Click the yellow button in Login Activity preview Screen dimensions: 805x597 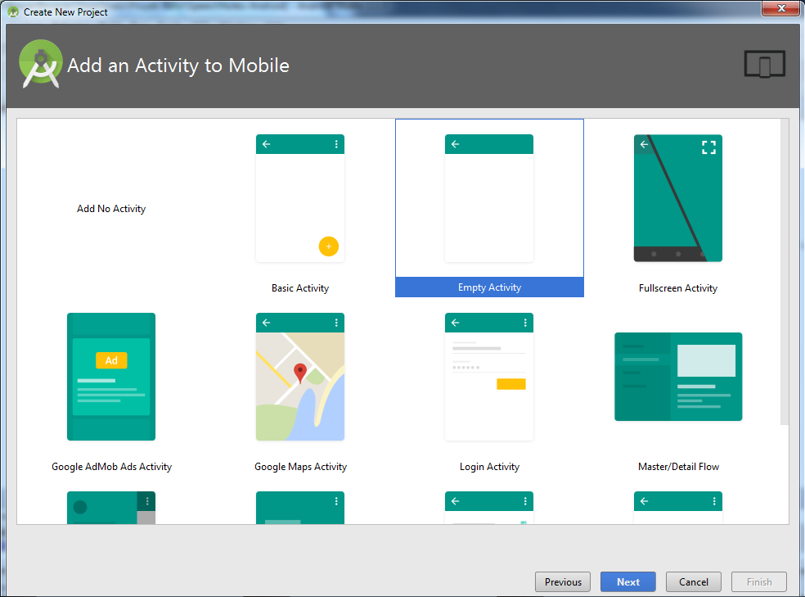pos(510,384)
